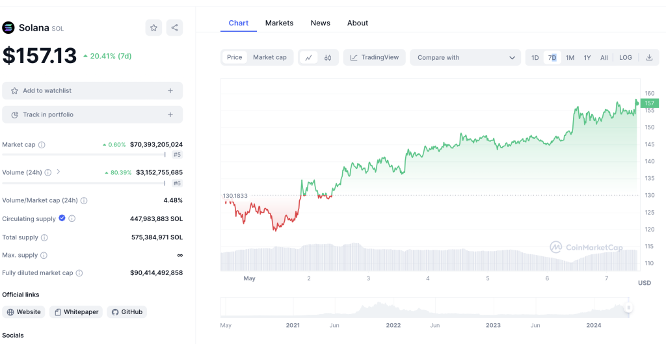Screen dimensions: 666x344
Task: Open the share icon next to Solana
Action: click(174, 28)
